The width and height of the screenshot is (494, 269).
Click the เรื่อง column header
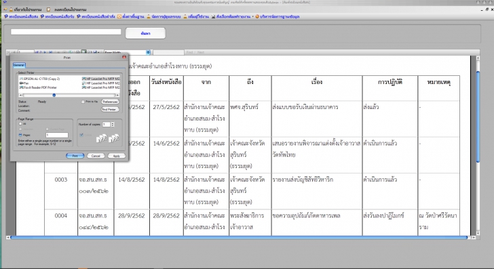(317, 82)
